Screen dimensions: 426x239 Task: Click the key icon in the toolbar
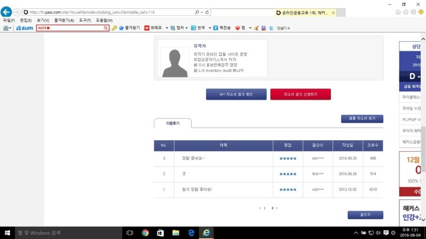click(114, 28)
